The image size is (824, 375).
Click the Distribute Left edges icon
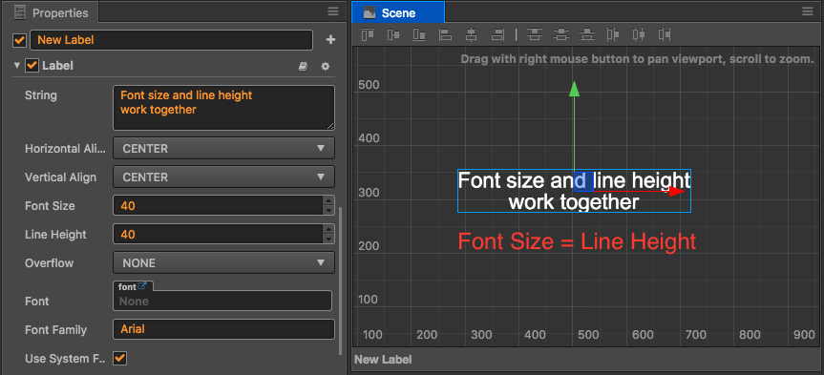(613, 34)
